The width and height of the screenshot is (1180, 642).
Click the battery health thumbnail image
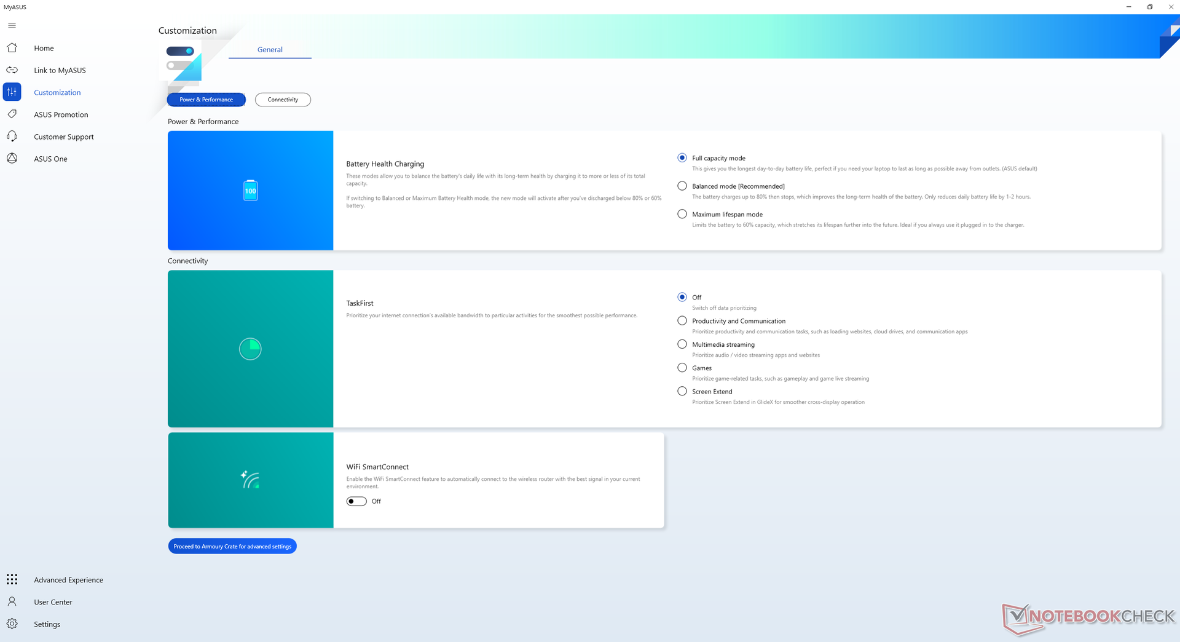click(x=250, y=191)
